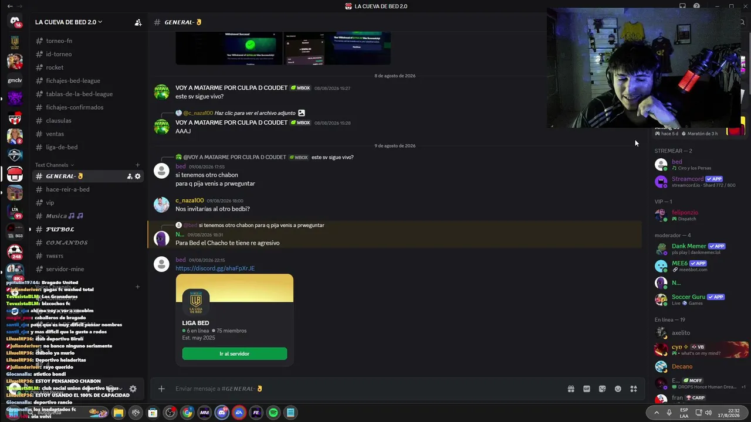The width and height of the screenshot is (751, 422).
Task: Select feliponzio in the VIP member list
Action: 698,215
